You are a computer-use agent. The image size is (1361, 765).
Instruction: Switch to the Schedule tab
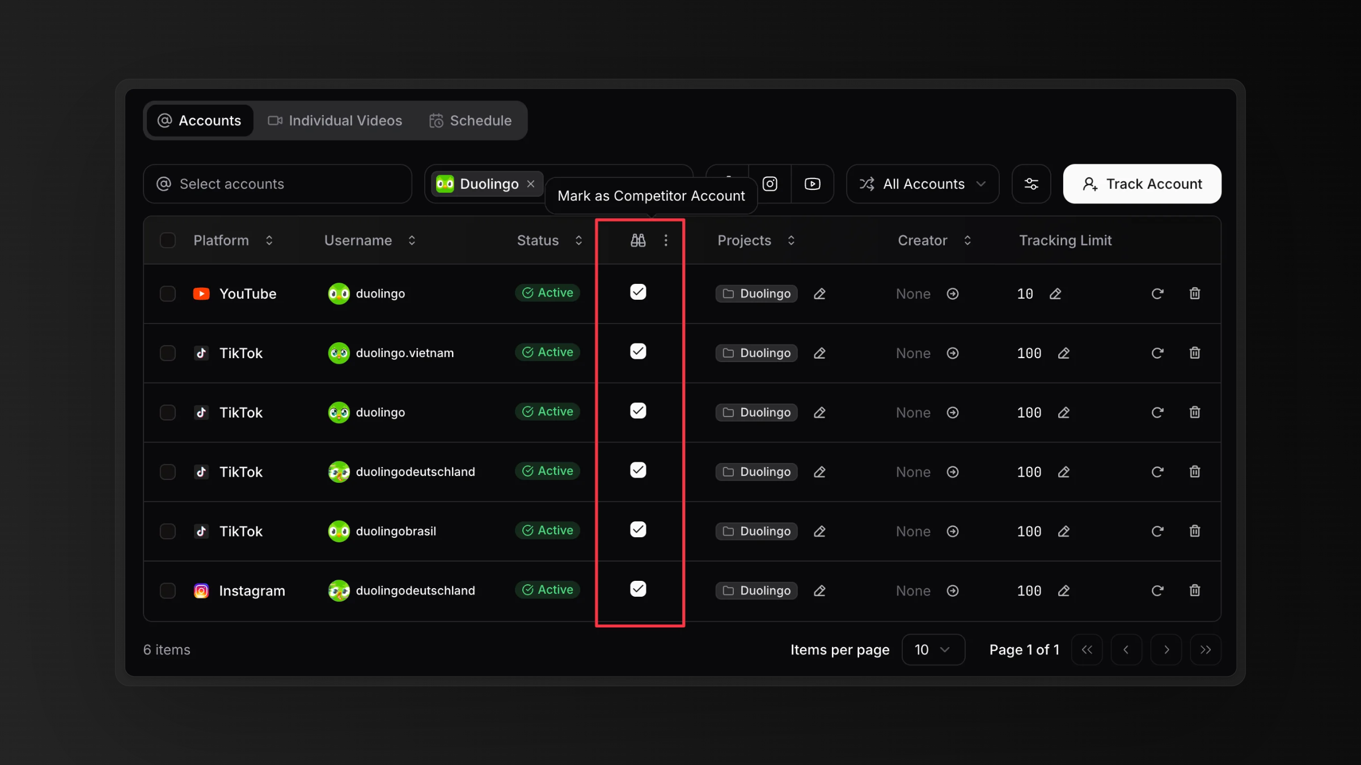pos(470,120)
